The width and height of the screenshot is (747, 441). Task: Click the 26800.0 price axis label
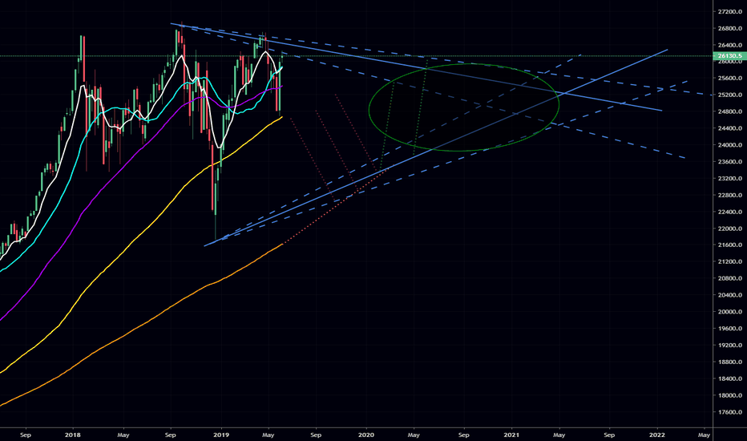point(730,28)
